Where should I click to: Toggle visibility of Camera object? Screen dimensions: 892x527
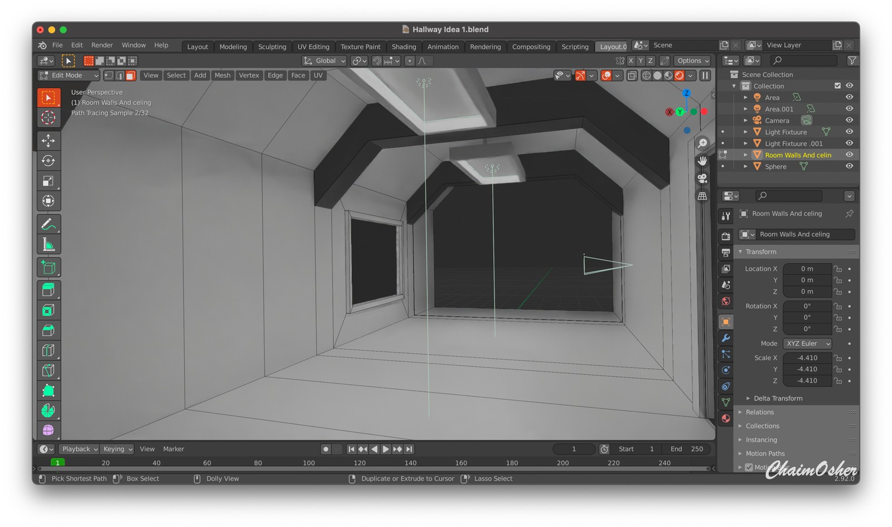(849, 120)
